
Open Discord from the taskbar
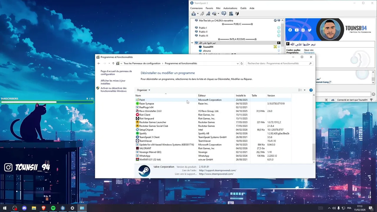[24, 208]
